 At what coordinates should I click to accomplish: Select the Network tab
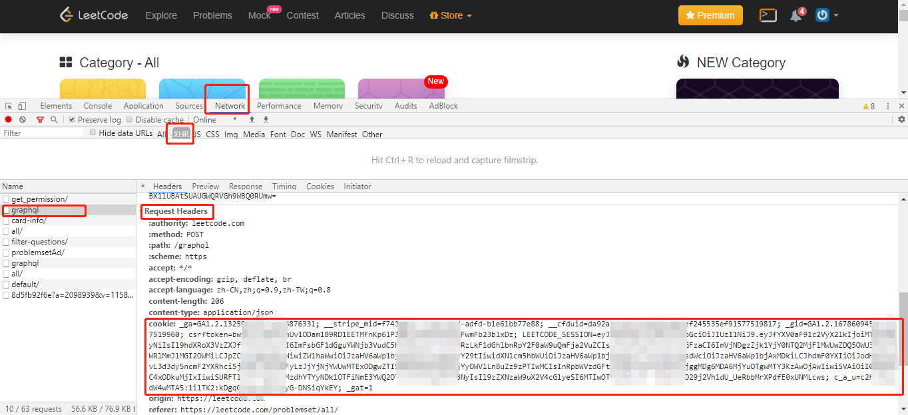pyautogui.click(x=230, y=106)
